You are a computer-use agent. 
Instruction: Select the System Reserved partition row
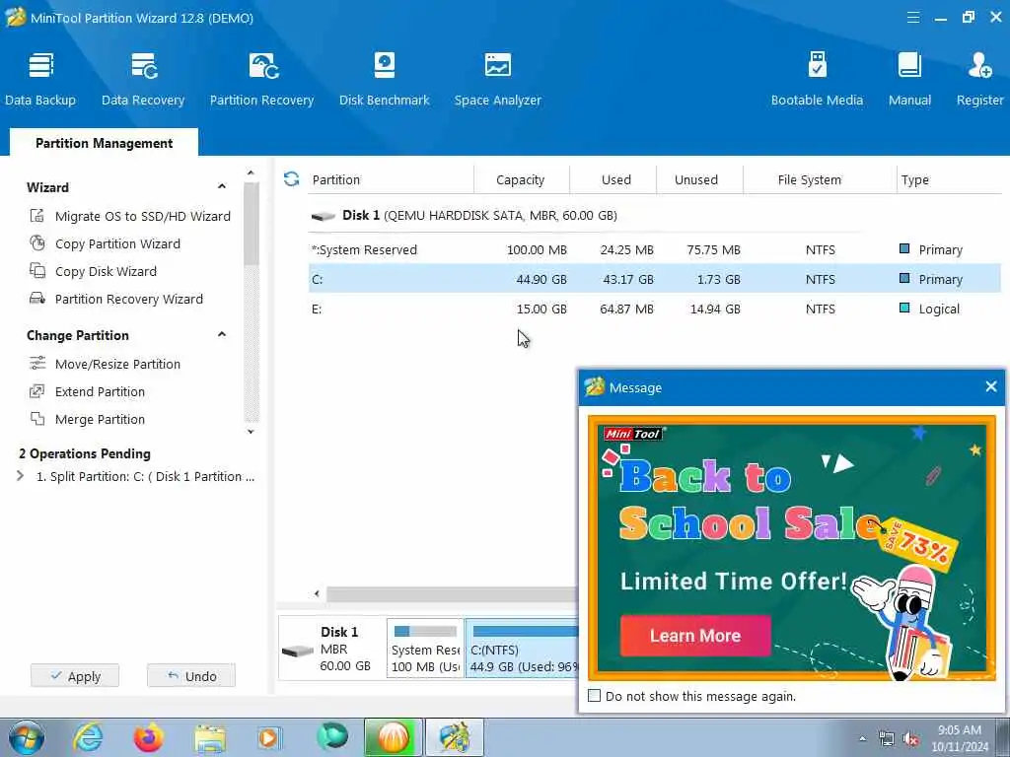(655, 249)
